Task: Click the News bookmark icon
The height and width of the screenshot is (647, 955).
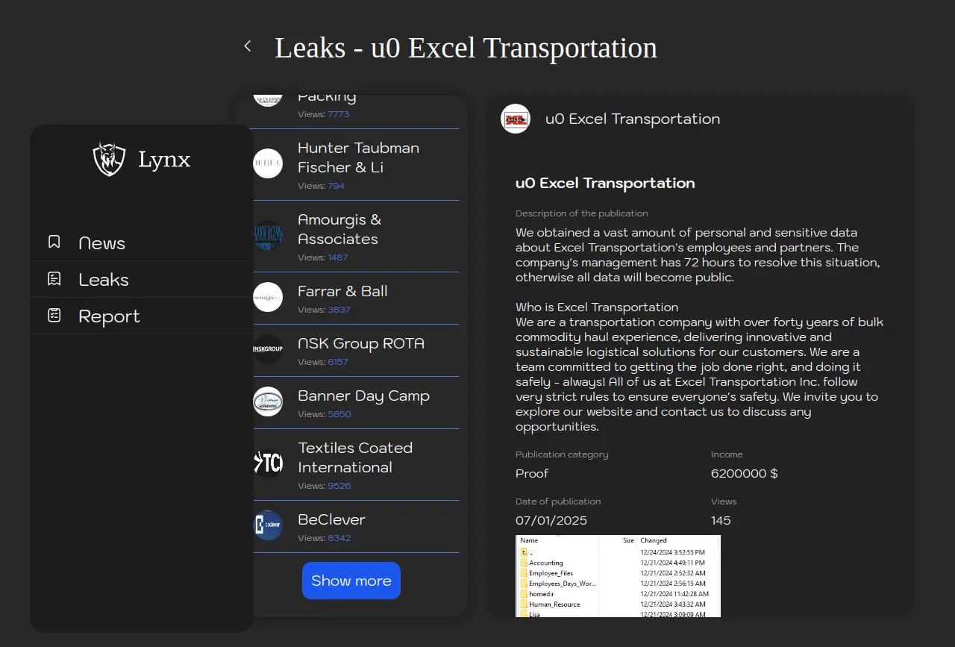Action: pyautogui.click(x=54, y=242)
